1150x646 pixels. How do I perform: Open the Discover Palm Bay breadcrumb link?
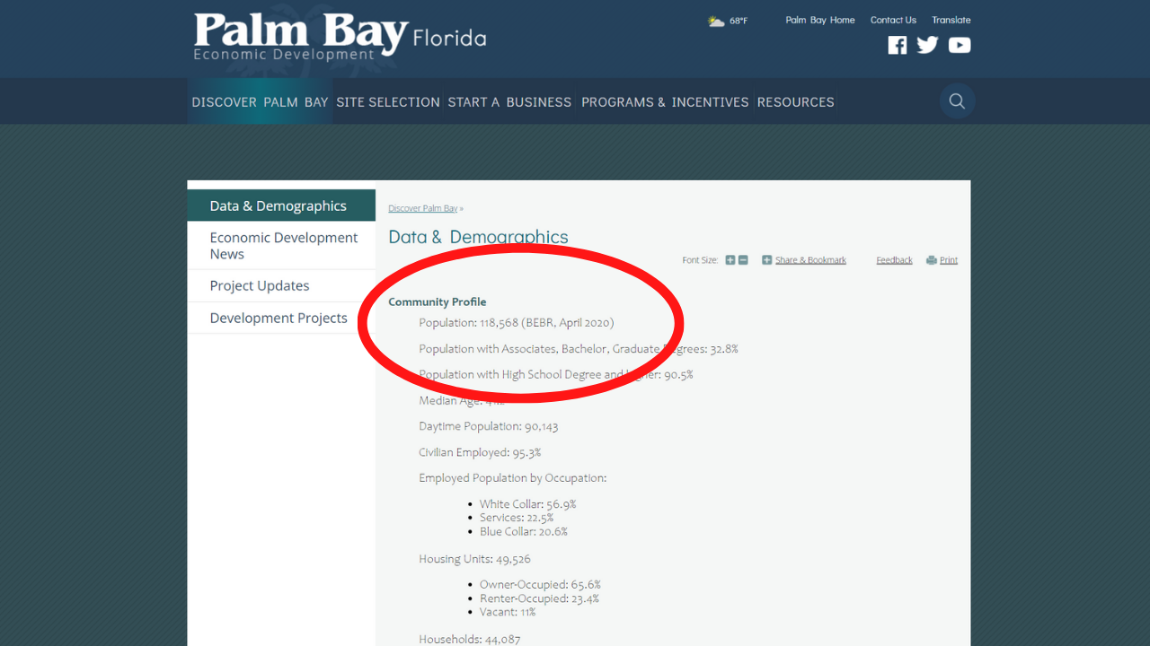[422, 207]
